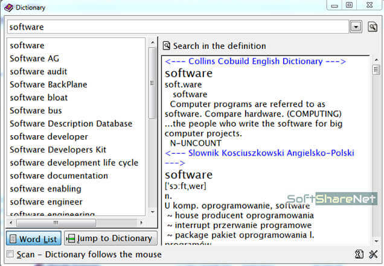Click word list horizontal scrollbar right arrow
The width and height of the screenshot is (384, 266).
coord(141,223)
